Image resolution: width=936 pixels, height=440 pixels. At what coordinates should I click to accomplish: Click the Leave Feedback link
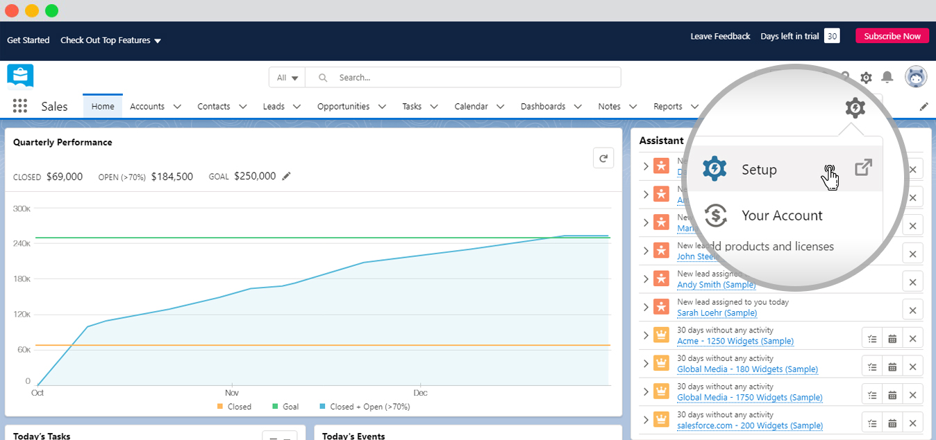click(x=720, y=36)
